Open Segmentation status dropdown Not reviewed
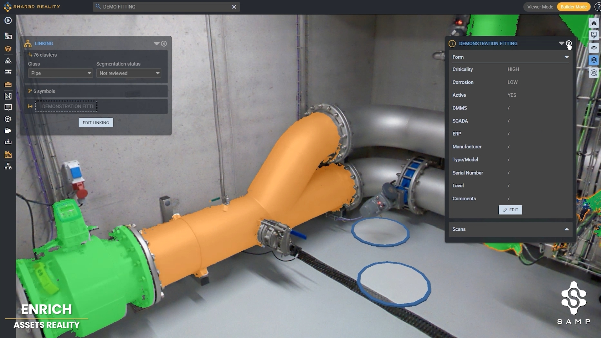 129,73
